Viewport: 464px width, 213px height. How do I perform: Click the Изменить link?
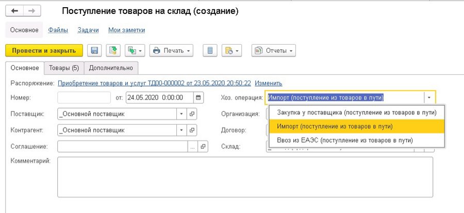click(x=268, y=83)
